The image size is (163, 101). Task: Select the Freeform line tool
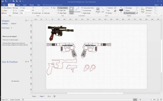109,8
